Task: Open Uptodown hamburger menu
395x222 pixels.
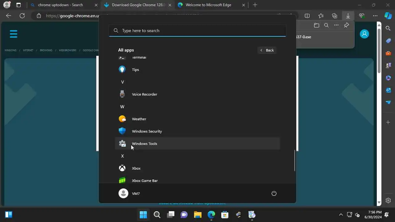Action: pos(14,34)
